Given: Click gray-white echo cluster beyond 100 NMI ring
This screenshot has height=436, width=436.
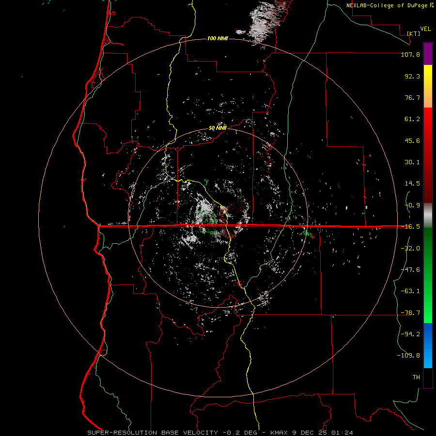Looking at the screenshot, I should coord(263,24).
